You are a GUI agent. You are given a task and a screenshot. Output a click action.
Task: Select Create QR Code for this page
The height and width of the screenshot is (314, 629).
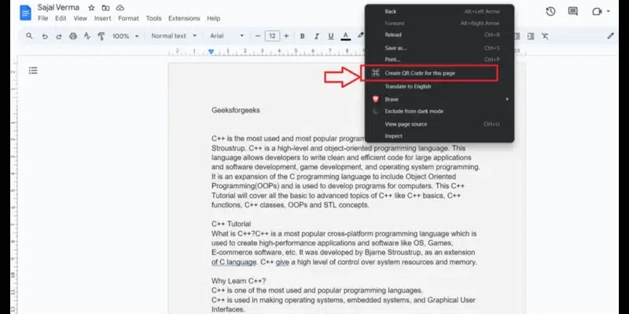[x=429, y=73]
